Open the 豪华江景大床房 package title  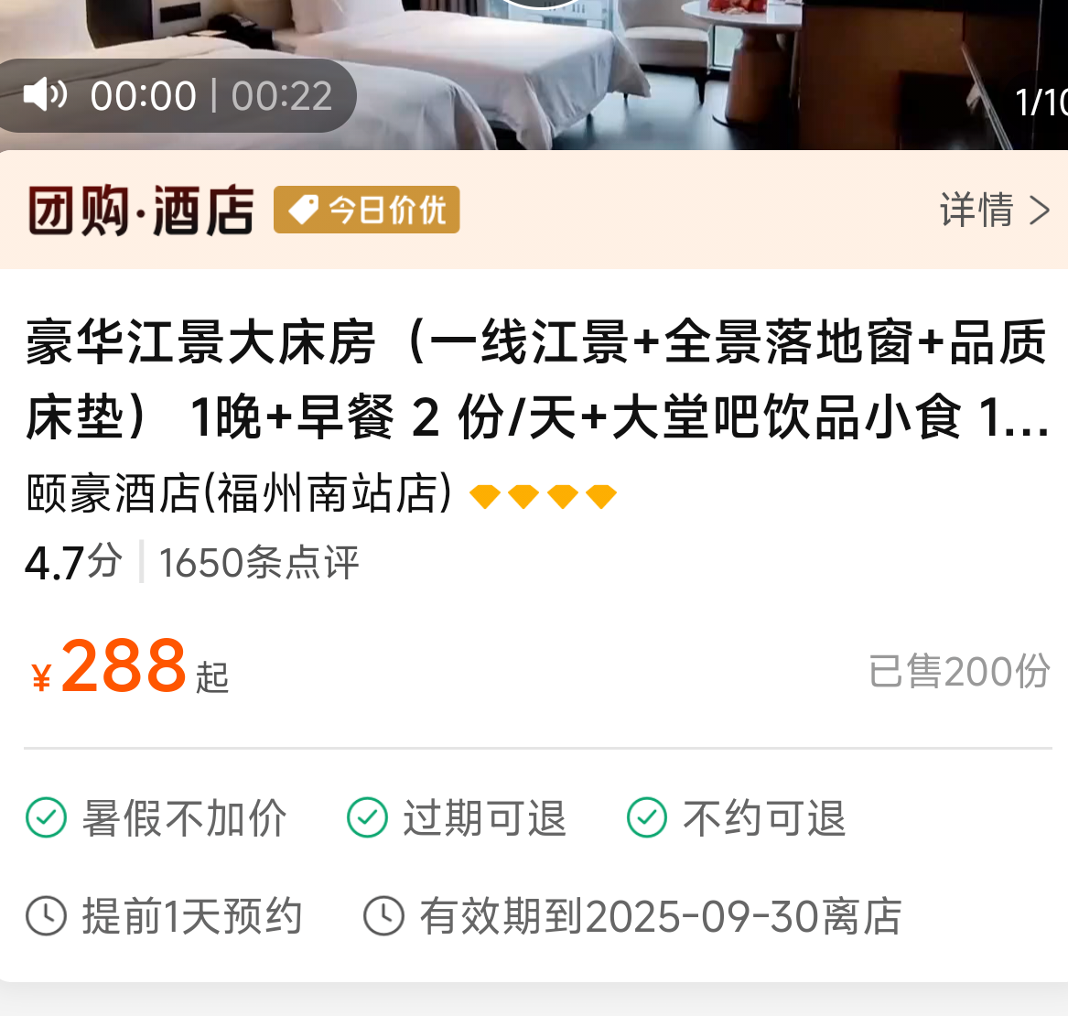(x=536, y=379)
